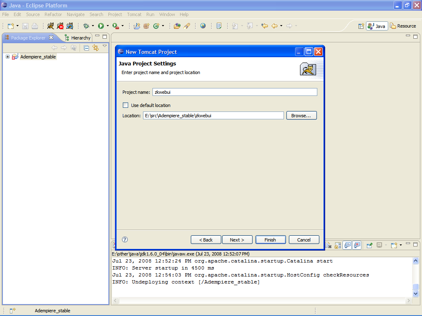Screen dimensions: 422x316
Task: Tick the Use default location checkbox
Action: pos(125,105)
